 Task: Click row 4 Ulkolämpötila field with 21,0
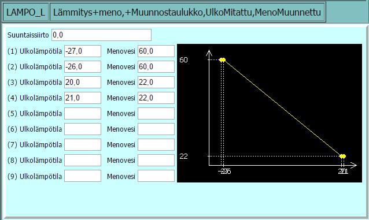[83, 98]
